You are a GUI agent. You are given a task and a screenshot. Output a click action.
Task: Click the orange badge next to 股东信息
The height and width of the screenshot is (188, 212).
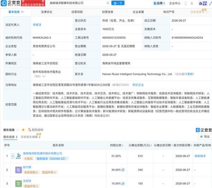(x=23, y=130)
